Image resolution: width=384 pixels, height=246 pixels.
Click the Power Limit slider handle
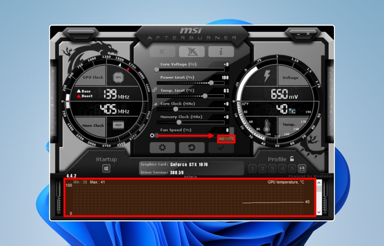pyautogui.click(x=211, y=83)
